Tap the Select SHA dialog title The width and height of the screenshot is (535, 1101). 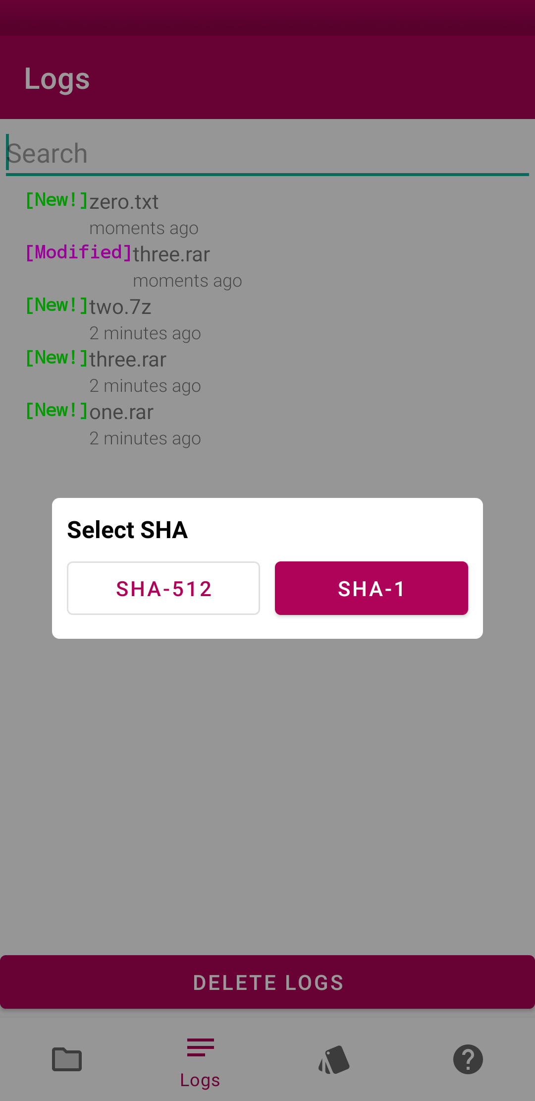[127, 530]
